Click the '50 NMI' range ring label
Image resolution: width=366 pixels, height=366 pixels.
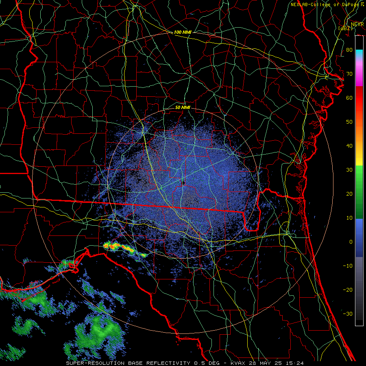point(183,107)
